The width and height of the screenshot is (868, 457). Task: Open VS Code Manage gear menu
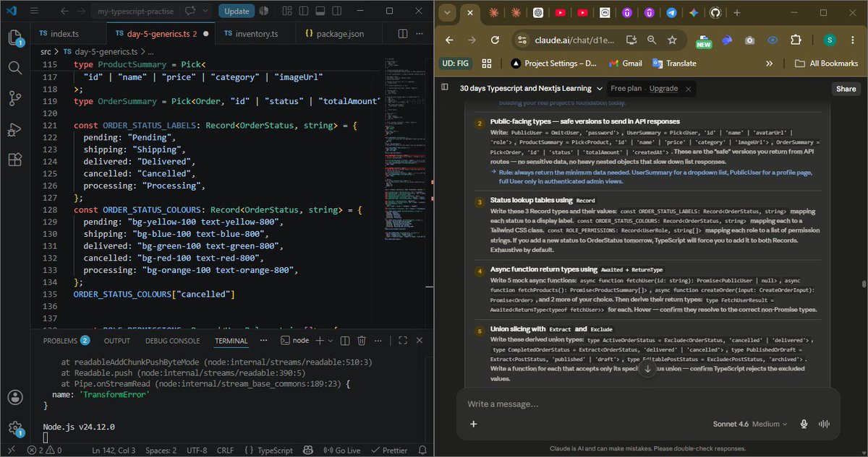[x=15, y=427]
